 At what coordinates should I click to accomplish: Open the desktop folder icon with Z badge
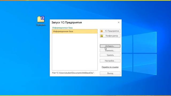coord(41,19)
